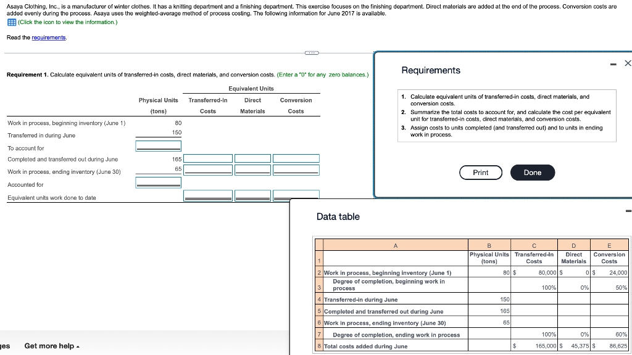Screen dimensions: 632x355
Task: Click Direct Materials field for completed units
Action: click(252, 158)
